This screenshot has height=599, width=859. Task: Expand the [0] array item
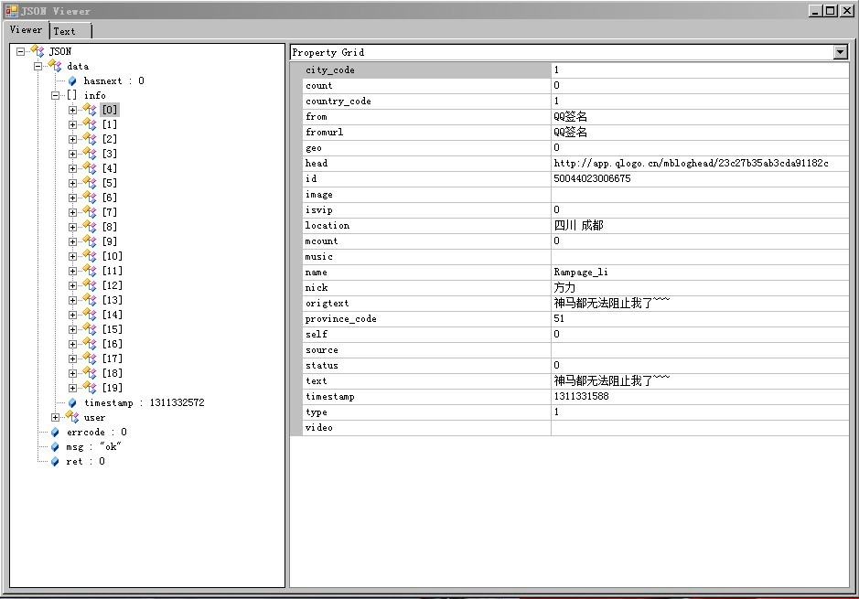tap(73, 110)
